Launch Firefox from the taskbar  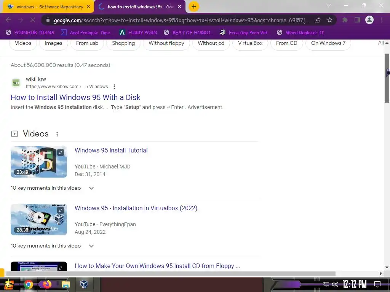[47, 284]
